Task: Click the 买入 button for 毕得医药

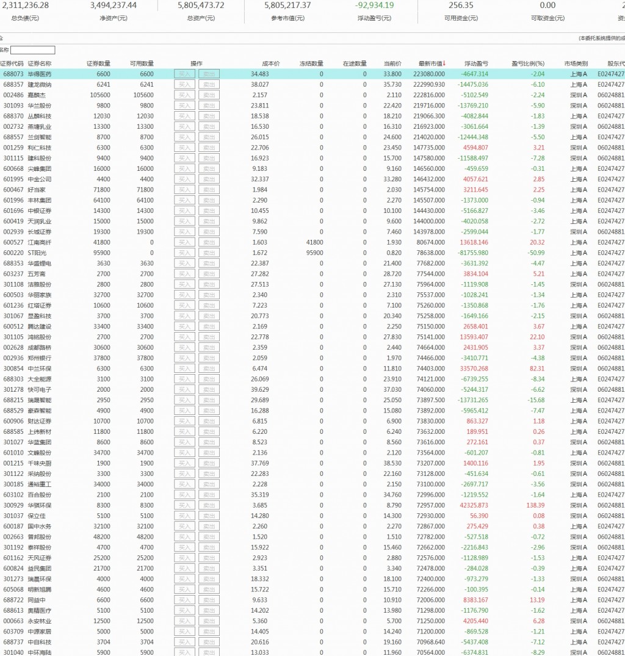Action: (x=184, y=74)
